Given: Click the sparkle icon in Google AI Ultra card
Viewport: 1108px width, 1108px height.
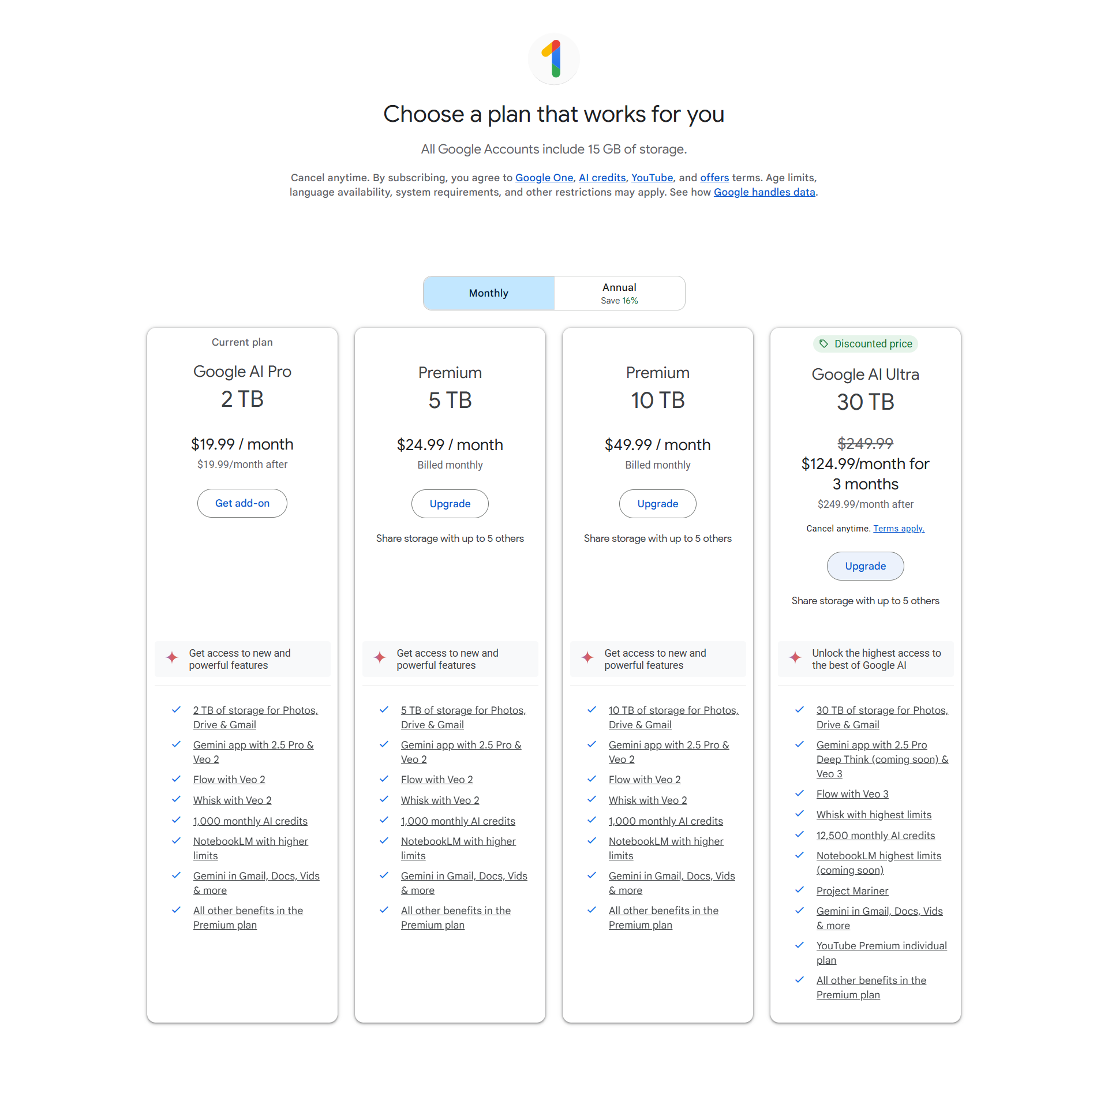Looking at the screenshot, I should 795,657.
